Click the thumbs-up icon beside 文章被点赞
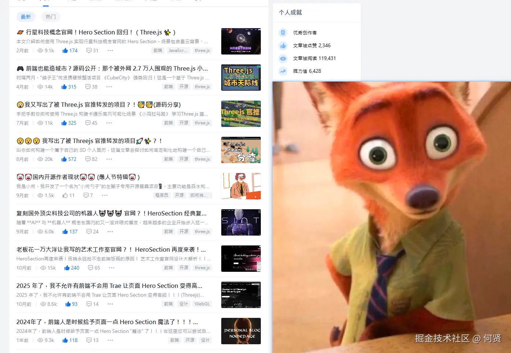 pyautogui.click(x=283, y=45)
